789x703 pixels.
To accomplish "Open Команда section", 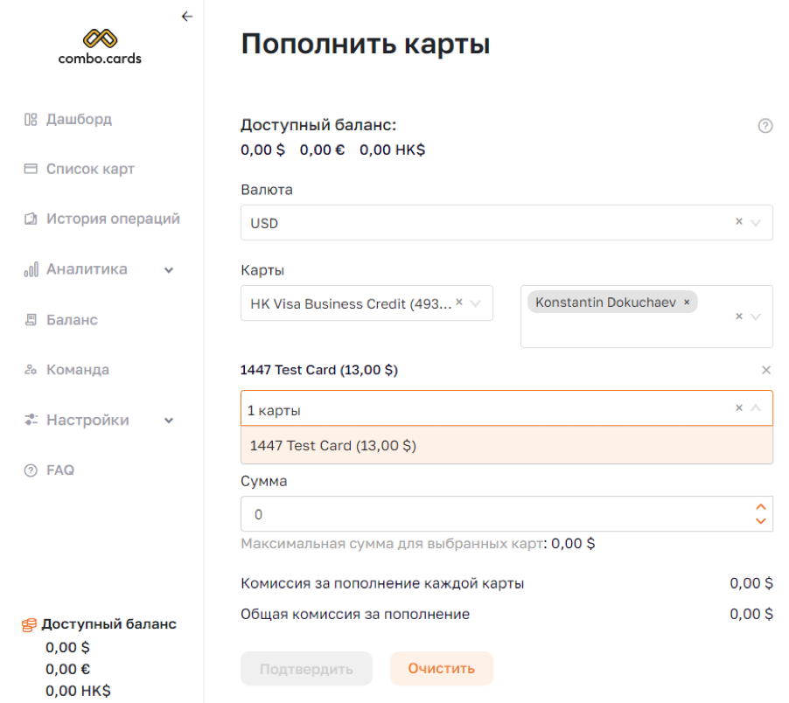I will (x=78, y=370).
